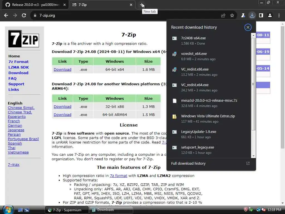Open the 7z Format sidebar link
This screenshot has height=214, width=285.
coord(19,62)
